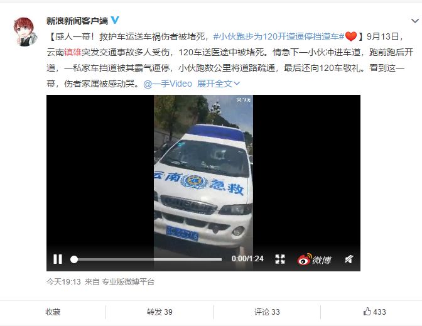The width and height of the screenshot is (422, 326).
Task: Click the 镇雄 highlighted keyword
Action: (x=73, y=52)
